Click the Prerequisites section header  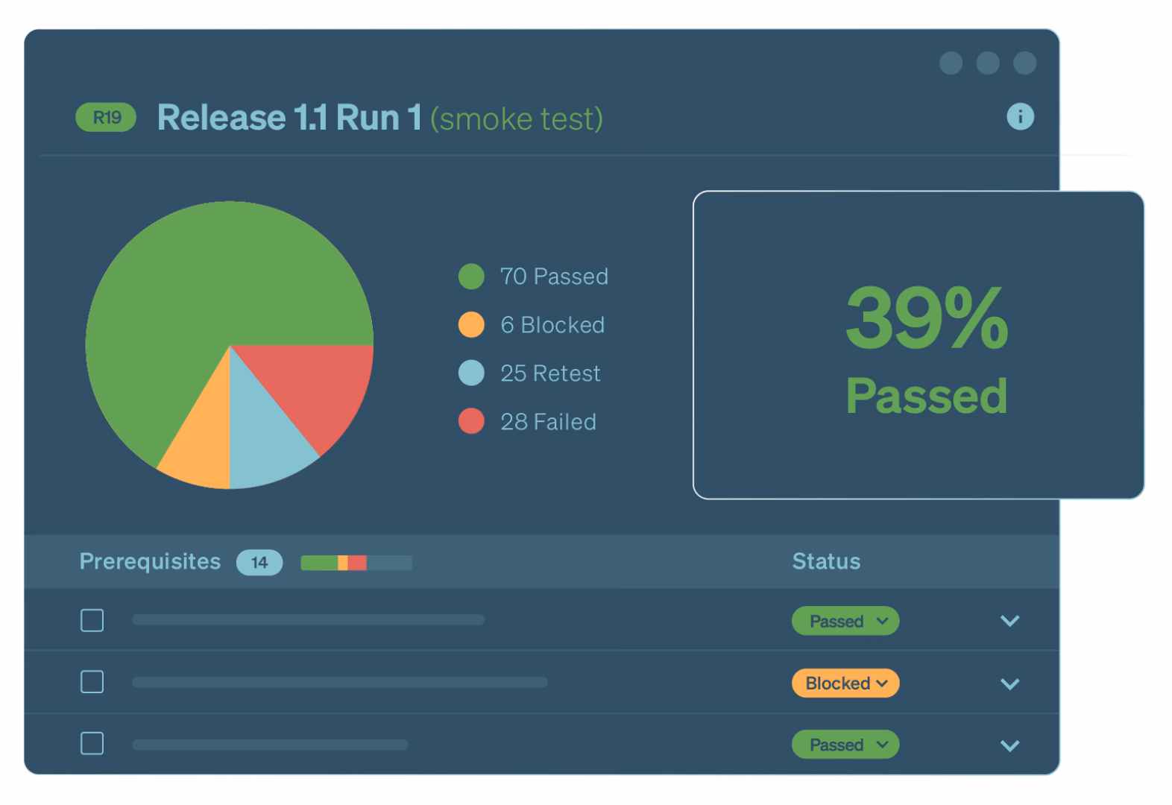point(150,561)
